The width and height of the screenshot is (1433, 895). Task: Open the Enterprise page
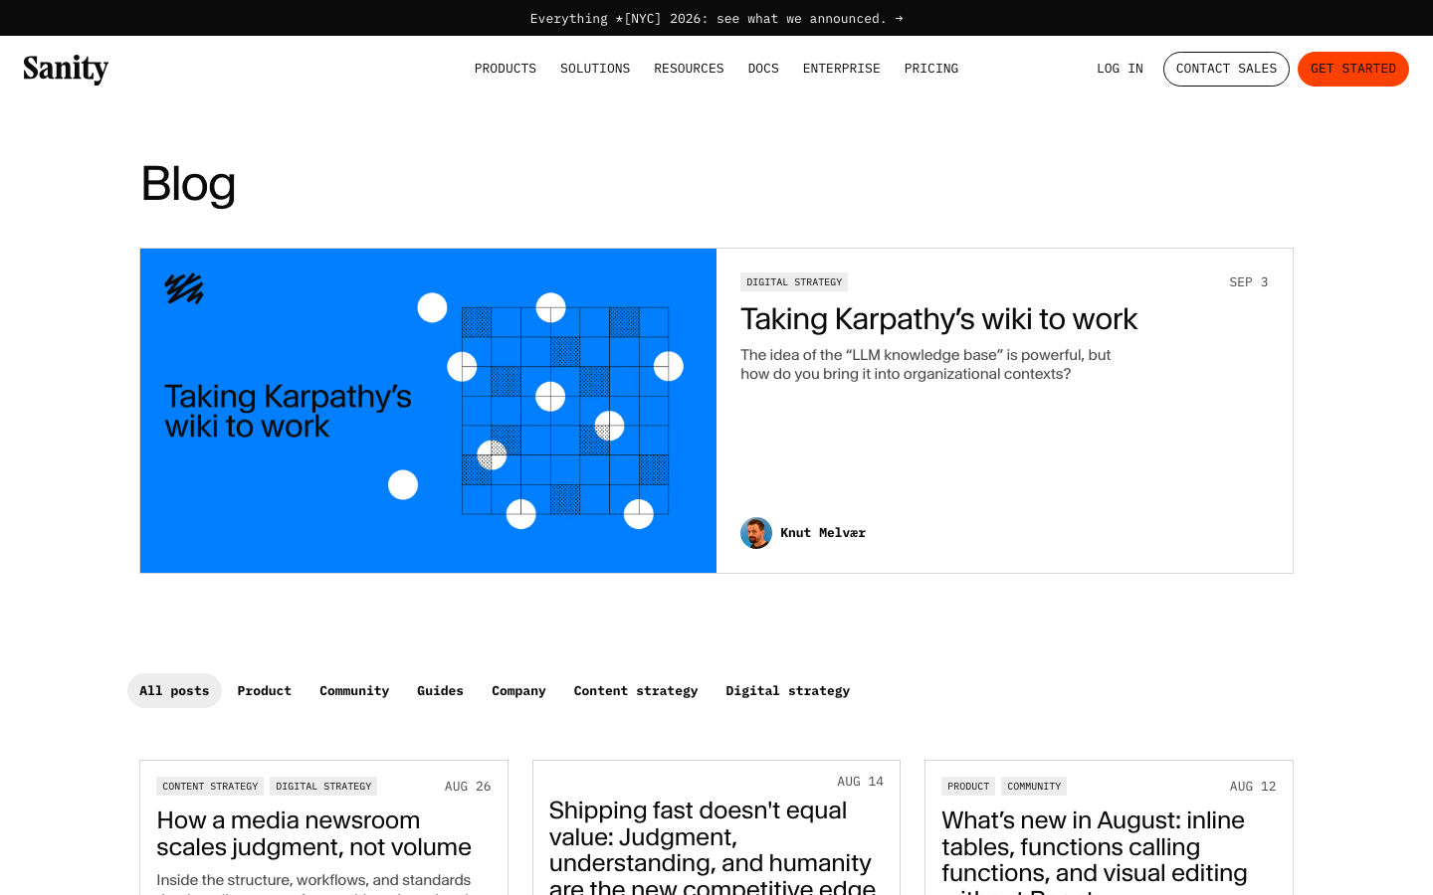coord(842,69)
